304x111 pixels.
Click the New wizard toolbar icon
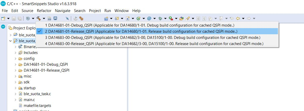coord(3,18)
